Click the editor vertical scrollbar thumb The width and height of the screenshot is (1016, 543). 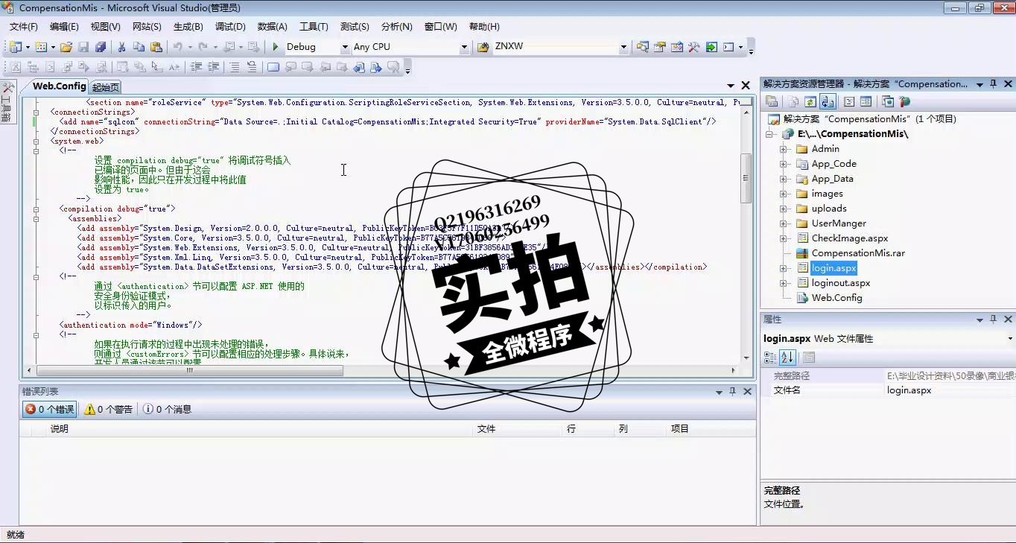tap(746, 179)
